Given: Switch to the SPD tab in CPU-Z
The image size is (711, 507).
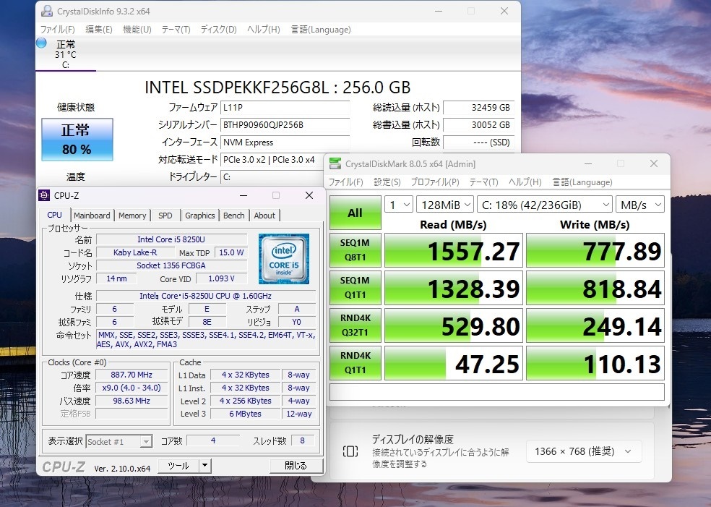Looking at the screenshot, I should click(165, 216).
